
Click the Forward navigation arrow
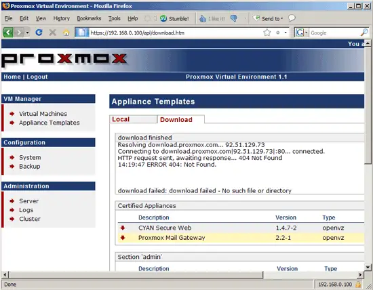pyautogui.click(x=19, y=33)
